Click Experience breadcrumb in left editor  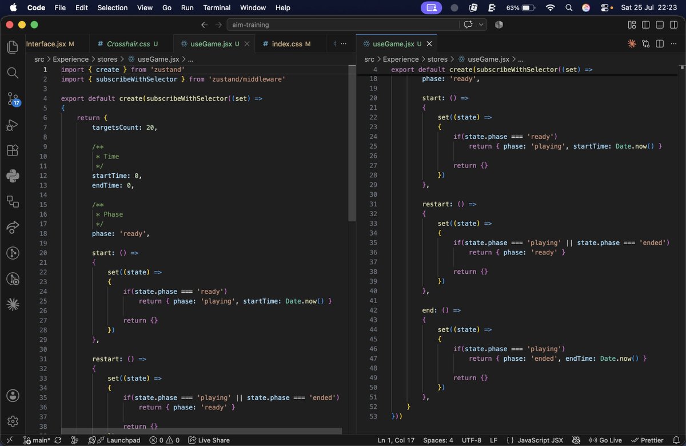click(x=71, y=59)
